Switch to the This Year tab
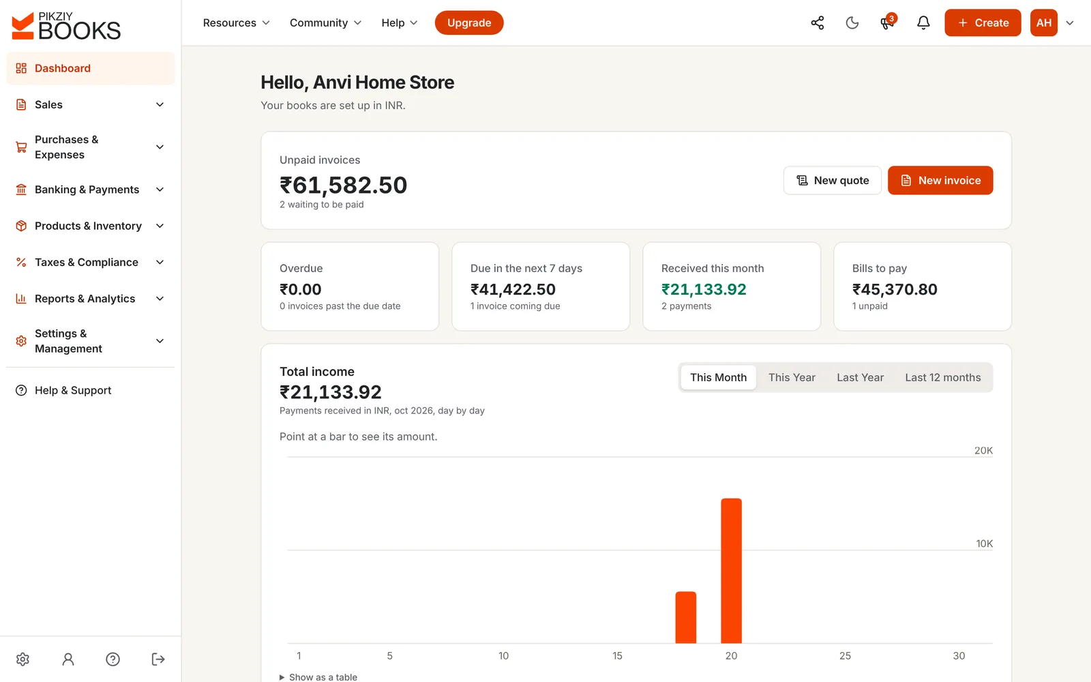 click(x=792, y=378)
